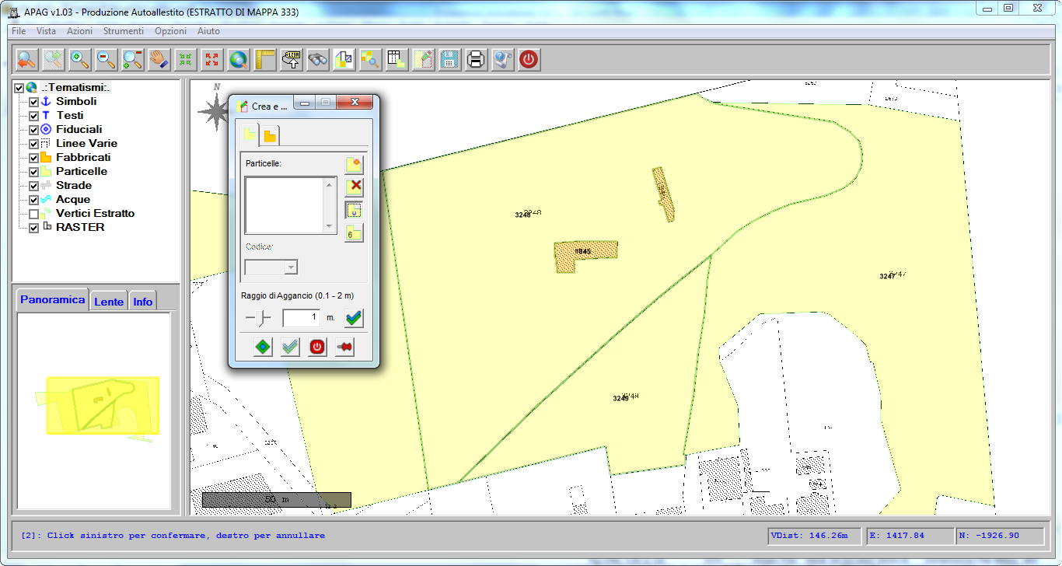
Task: Click the red power exit icon in toolbar
Action: point(529,59)
